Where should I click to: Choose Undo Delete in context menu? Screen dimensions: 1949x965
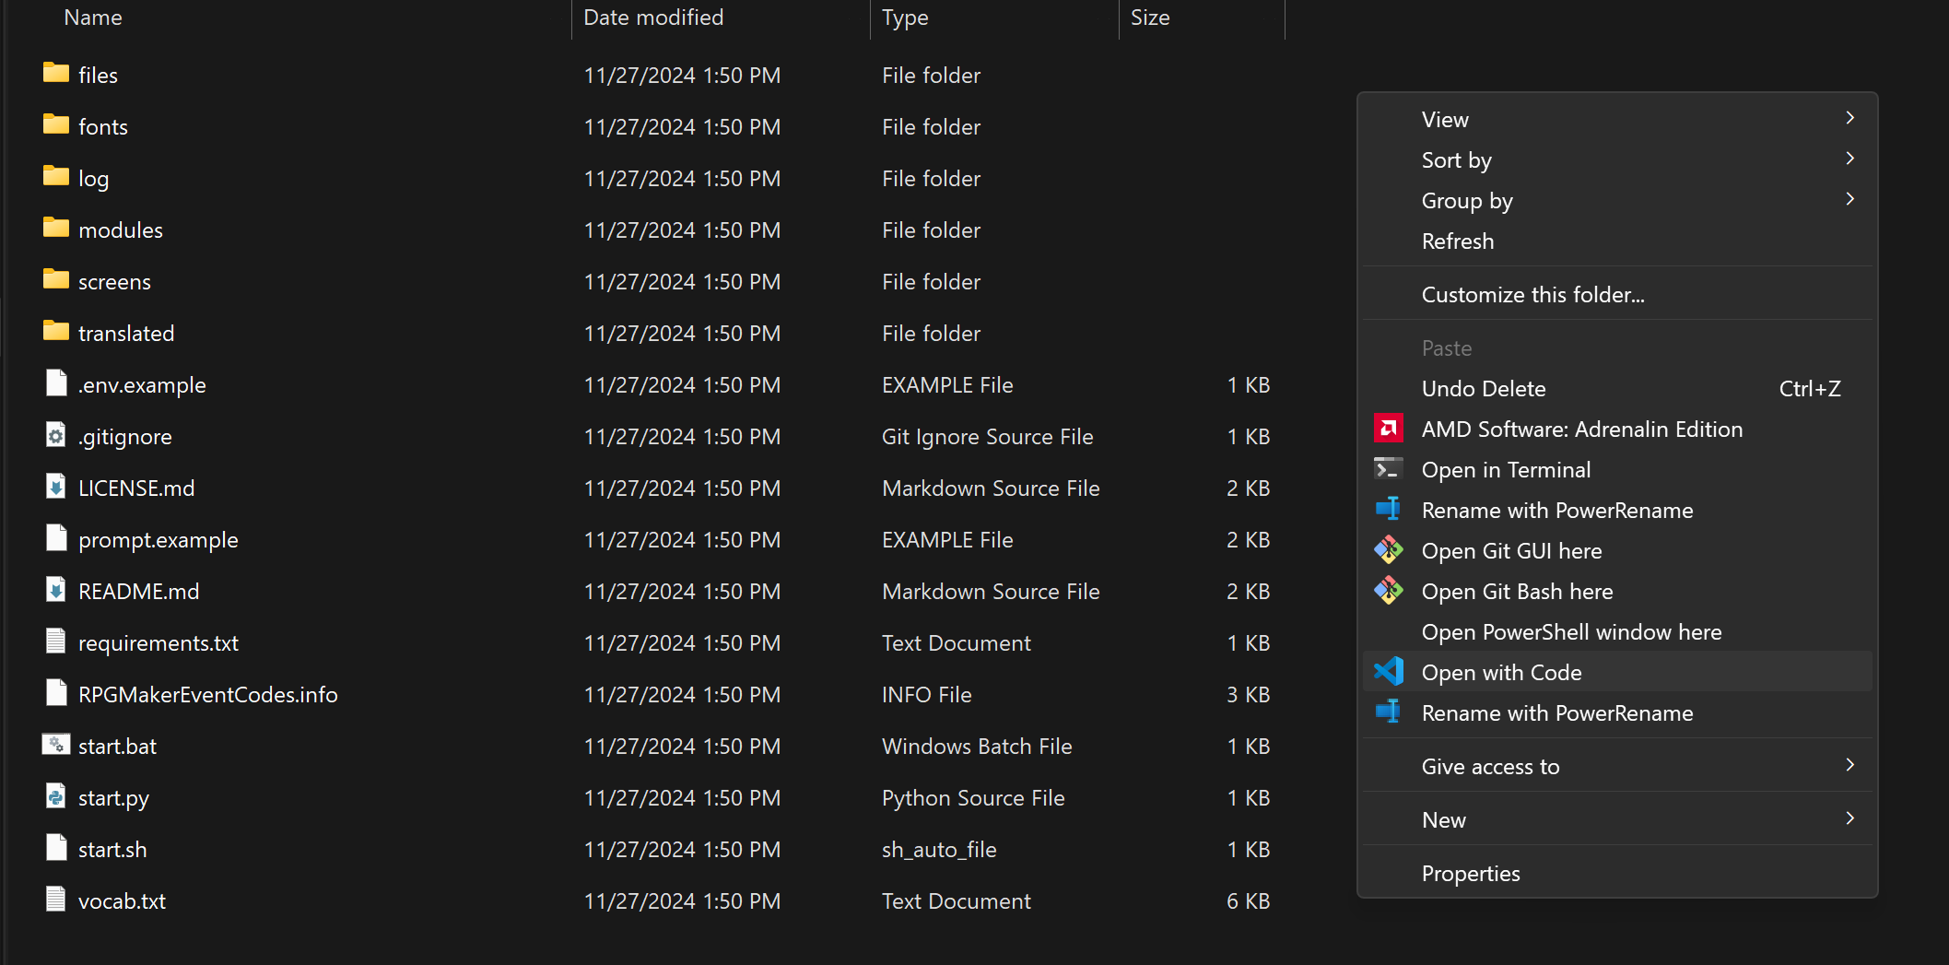(1617, 389)
